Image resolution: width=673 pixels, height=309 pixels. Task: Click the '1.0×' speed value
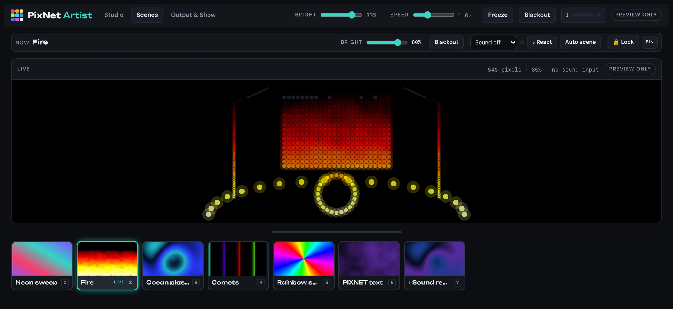tap(465, 15)
